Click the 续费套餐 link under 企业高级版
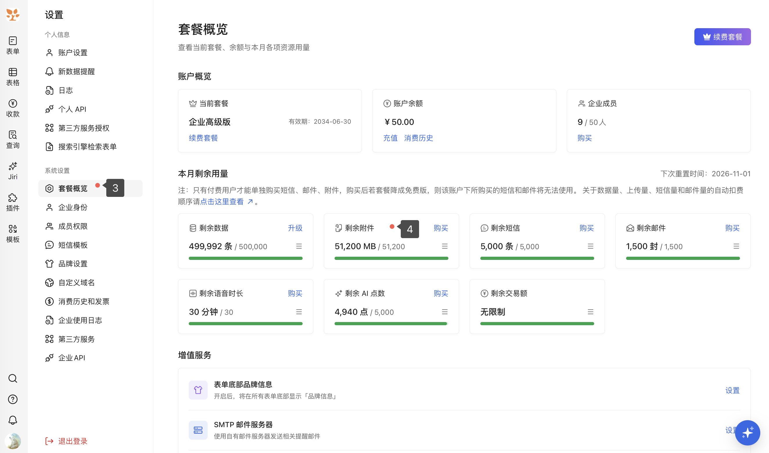The height and width of the screenshot is (453, 769). (x=203, y=138)
